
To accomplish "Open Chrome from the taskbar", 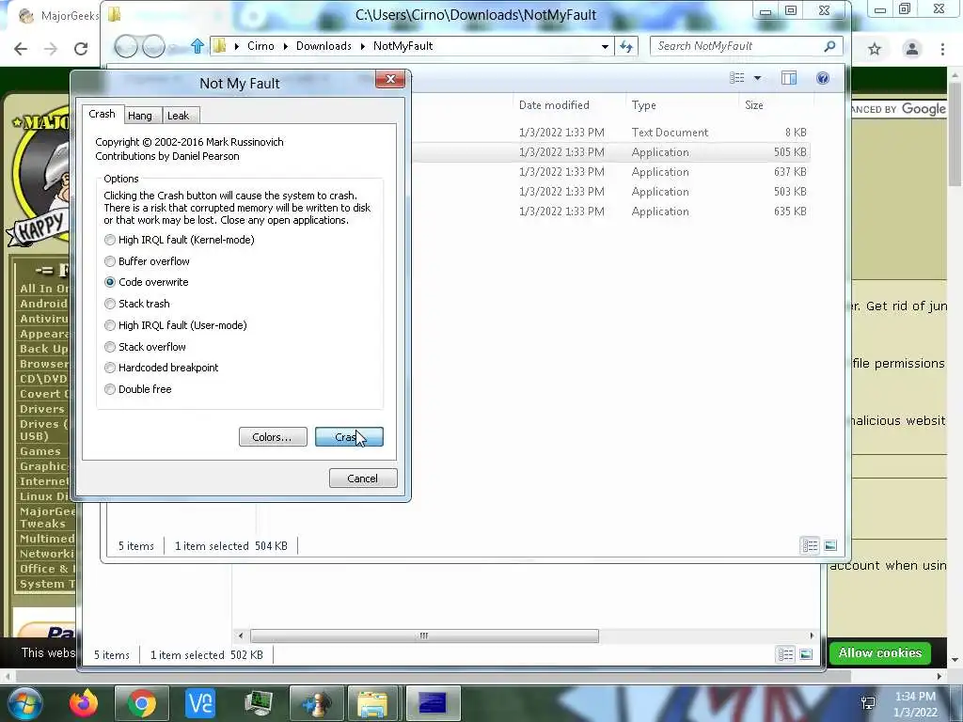I will click(142, 703).
